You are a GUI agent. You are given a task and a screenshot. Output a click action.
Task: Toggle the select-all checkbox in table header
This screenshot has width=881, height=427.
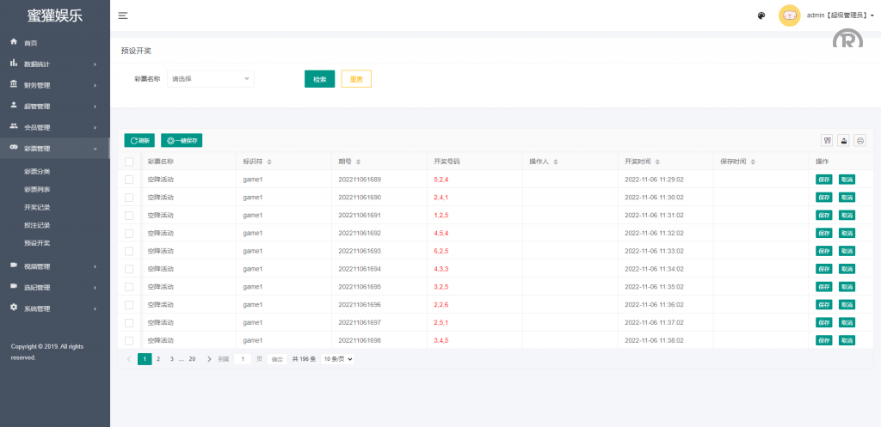(x=129, y=162)
